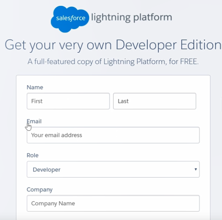Click the Role field label

point(32,155)
